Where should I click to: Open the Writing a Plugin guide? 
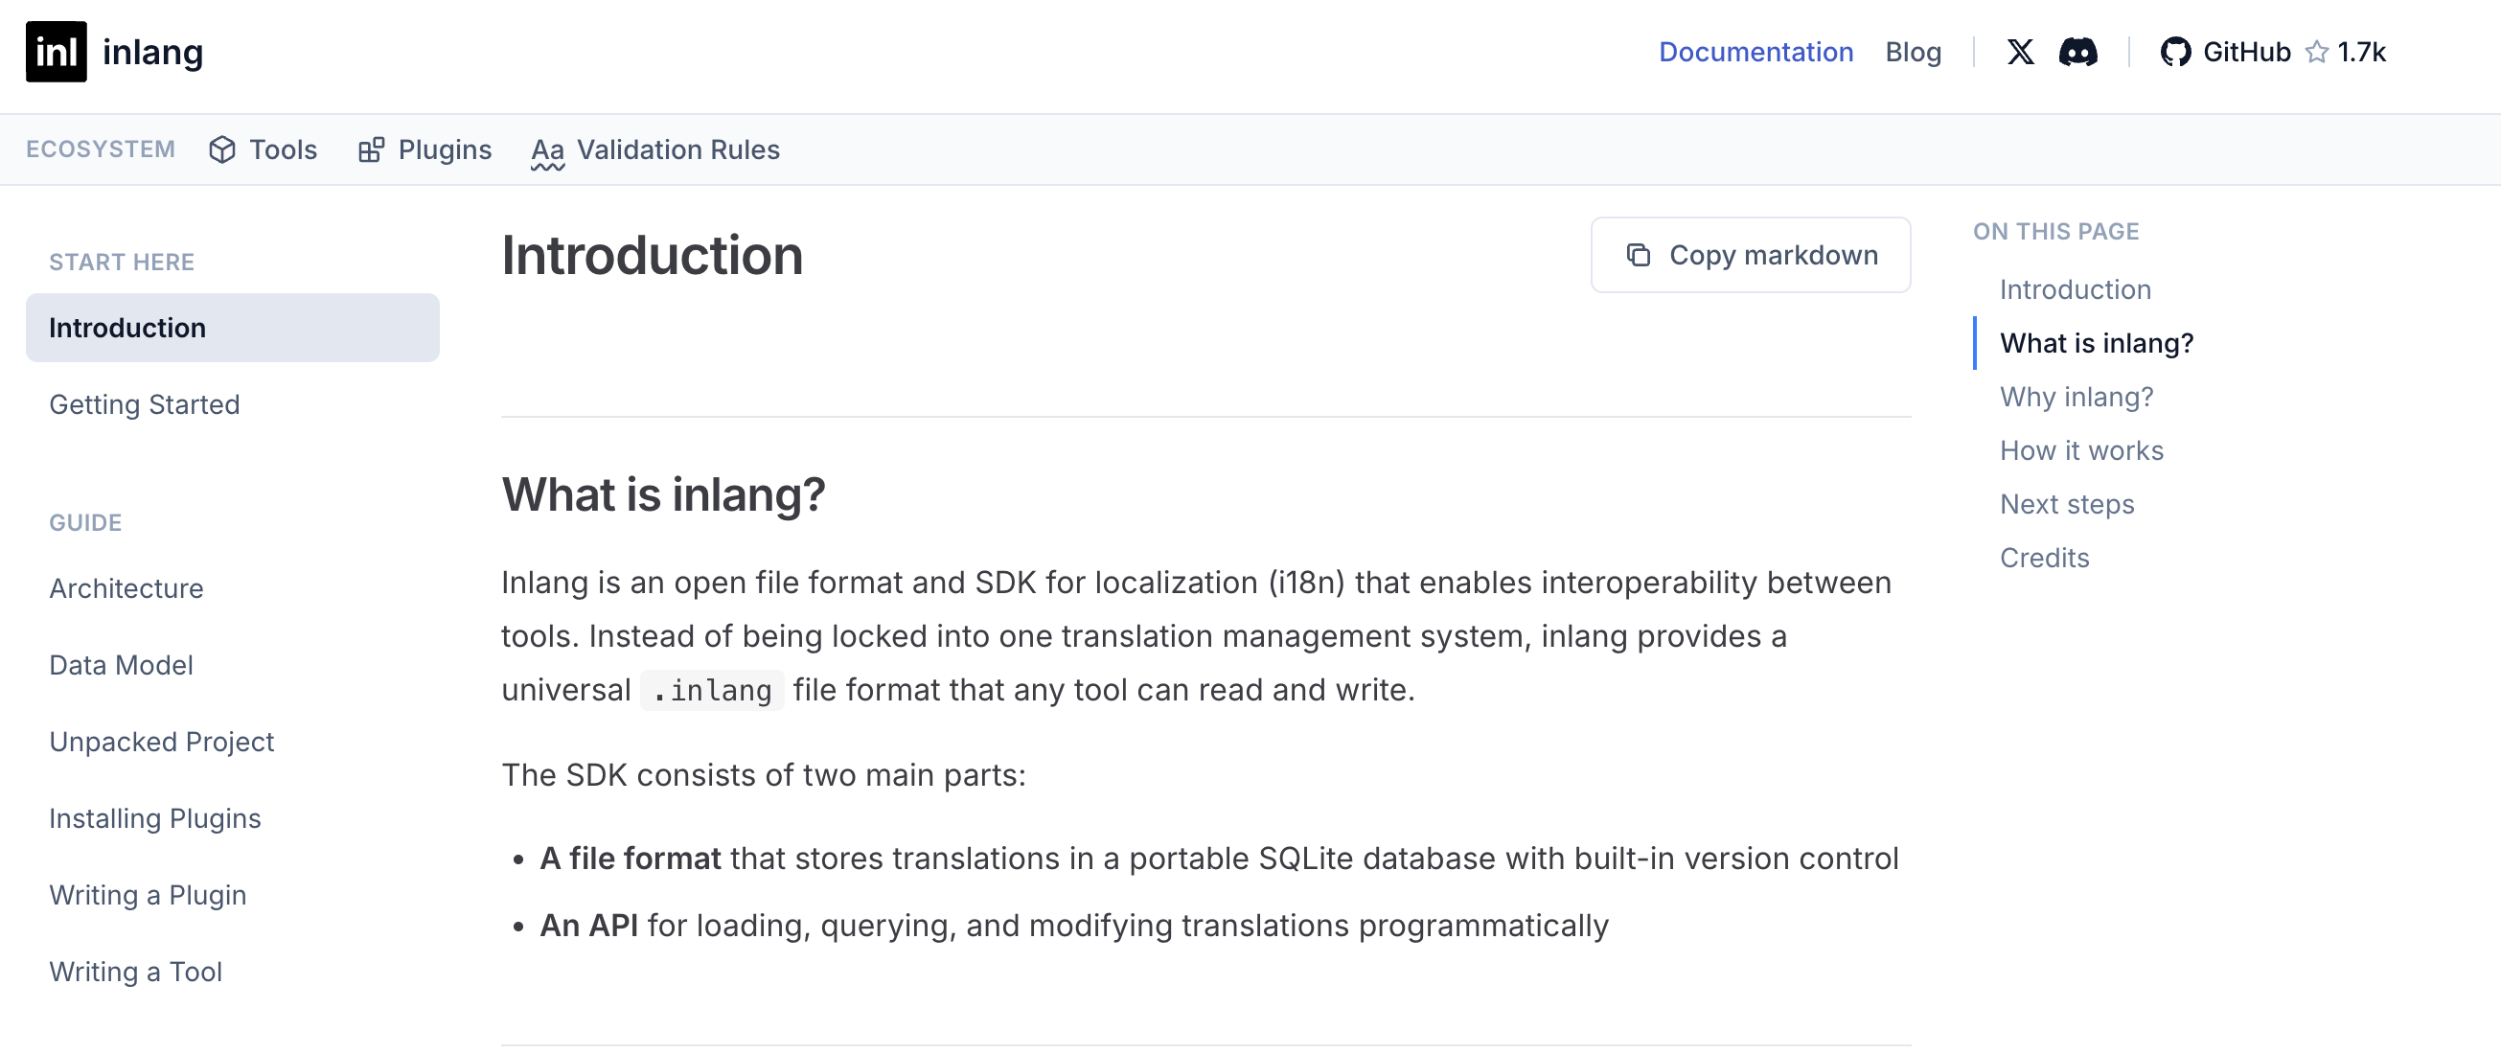coord(148,895)
